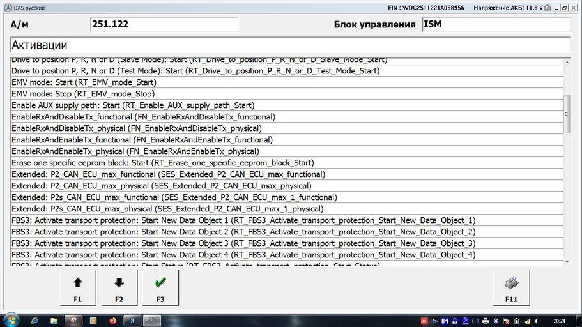The image size is (582, 327).
Task: Select the EnableRxAndEnableTx_functional row
Action: (x=287, y=140)
